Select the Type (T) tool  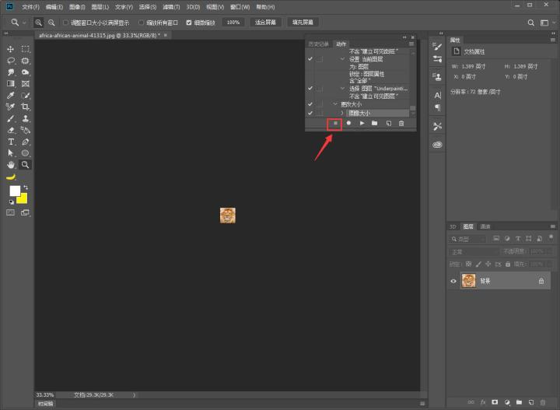pos(11,142)
